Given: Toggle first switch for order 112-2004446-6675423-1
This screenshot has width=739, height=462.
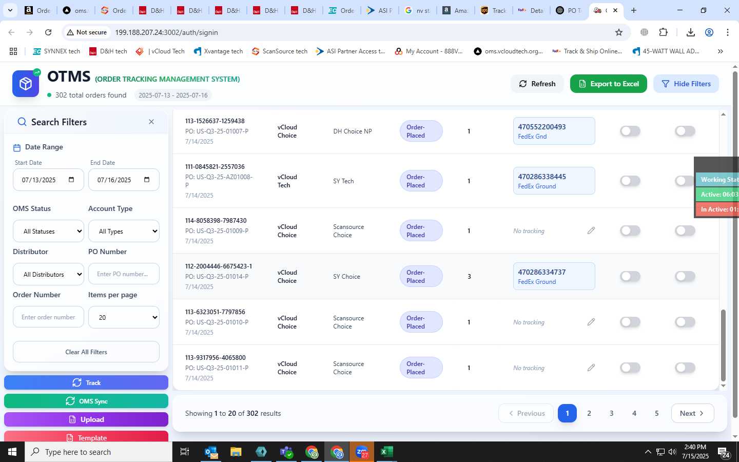Looking at the screenshot, I should click(630, 276).
